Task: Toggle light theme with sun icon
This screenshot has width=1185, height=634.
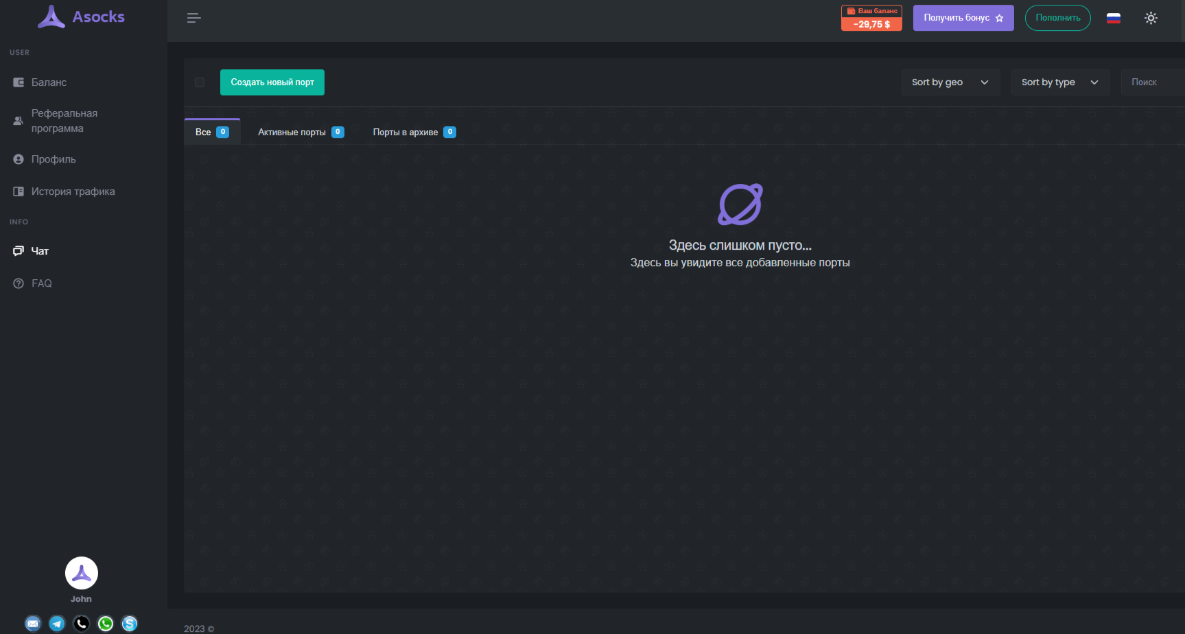Action: [x=1151, y=18]
